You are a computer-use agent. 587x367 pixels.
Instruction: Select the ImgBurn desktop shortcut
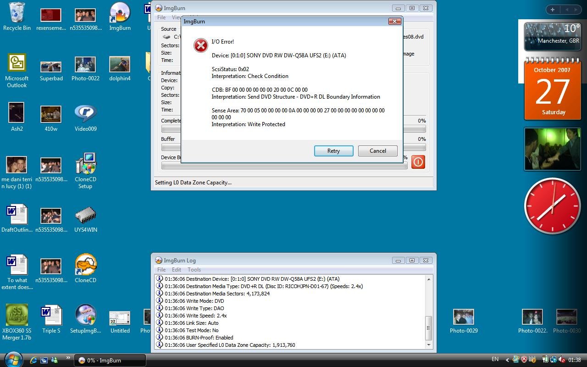[120, 17]
